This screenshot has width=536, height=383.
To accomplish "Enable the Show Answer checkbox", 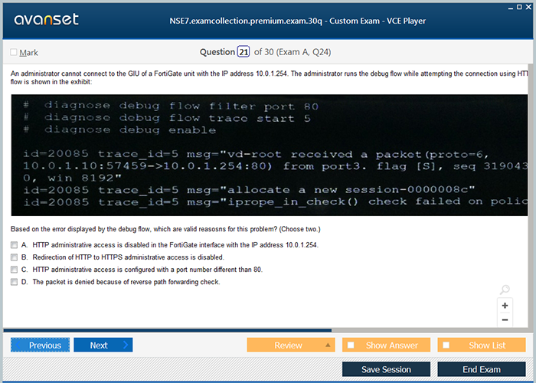I will (x=351, y=345).
